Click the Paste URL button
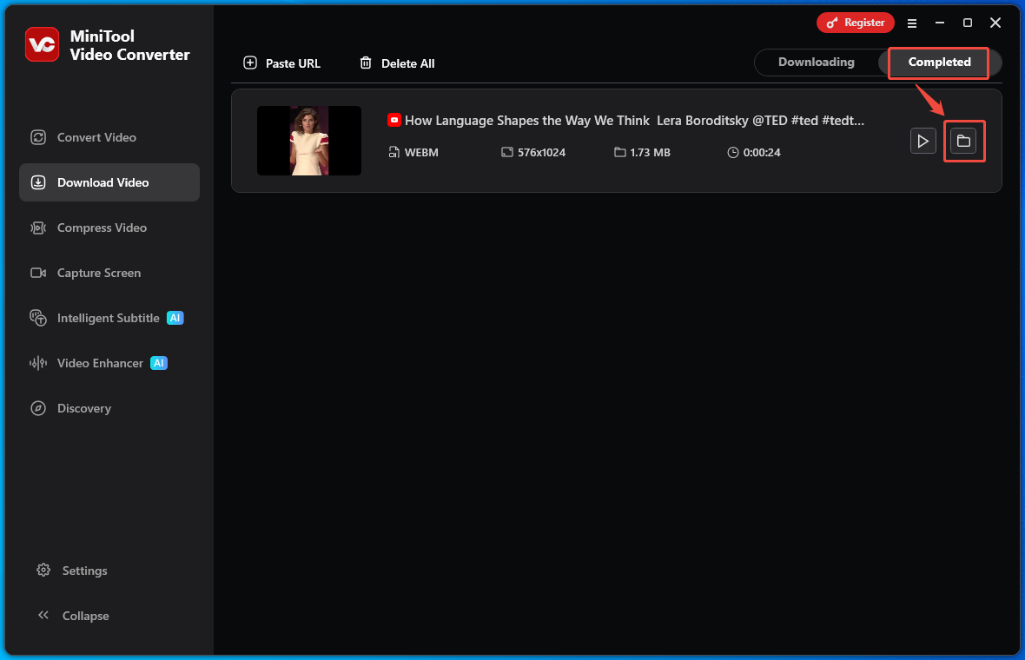The height and width of the screenshot is (660, 1025). 281,63
